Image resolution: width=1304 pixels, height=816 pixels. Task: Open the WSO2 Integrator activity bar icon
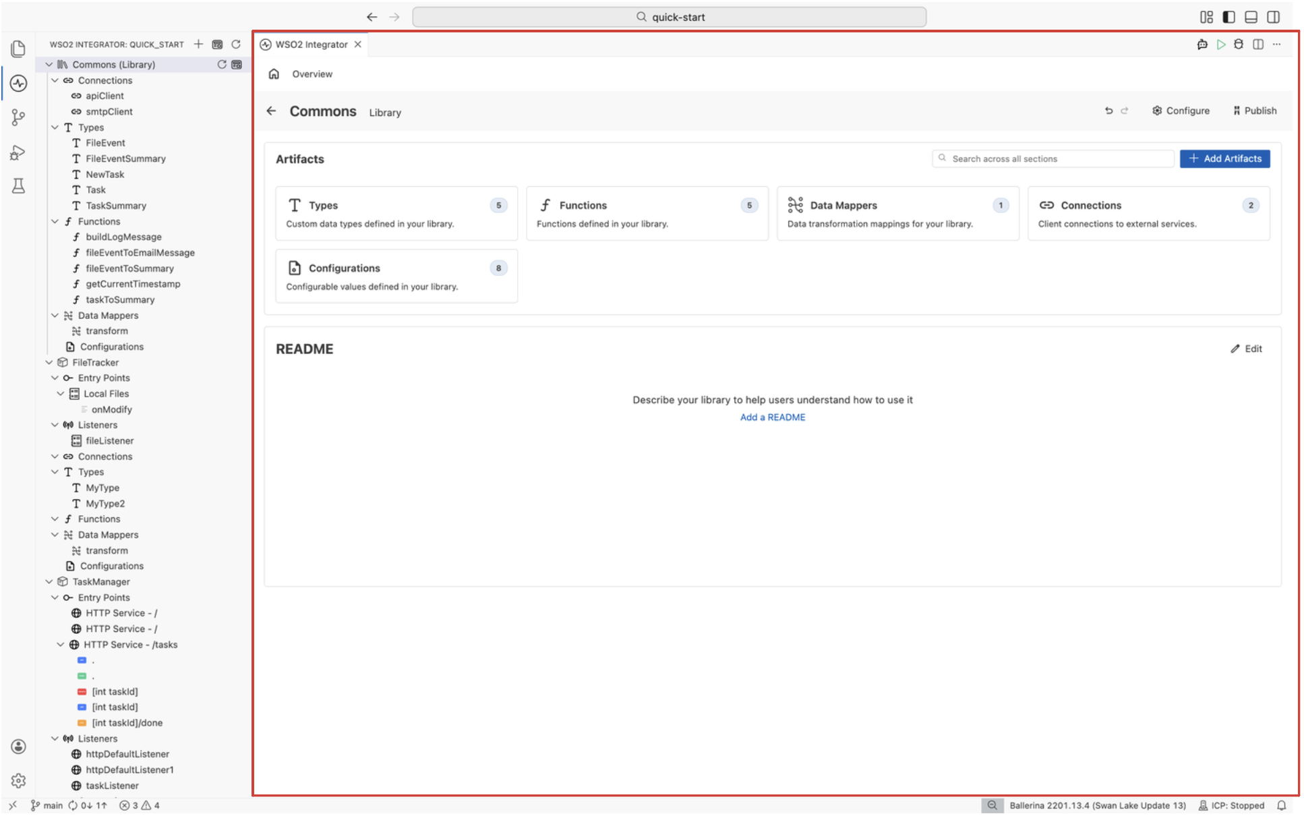pyautogui.click(x=18, y=83)
